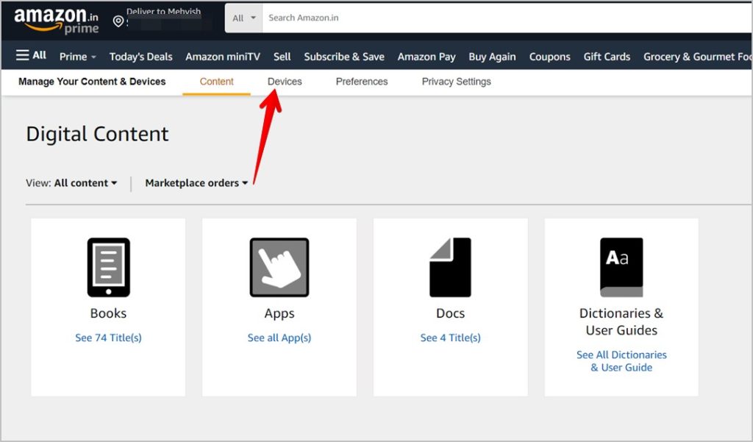
Task: Click the Digital Content heading
Action: pyautogui.click(x=98, y=134)
